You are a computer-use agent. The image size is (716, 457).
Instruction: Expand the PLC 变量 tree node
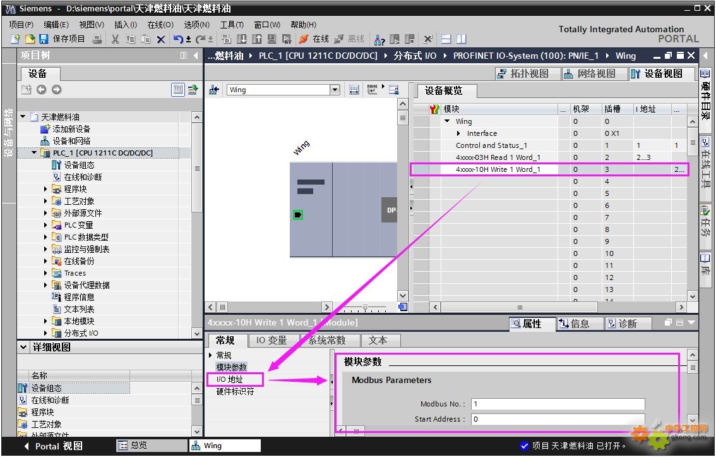point(45,225)
